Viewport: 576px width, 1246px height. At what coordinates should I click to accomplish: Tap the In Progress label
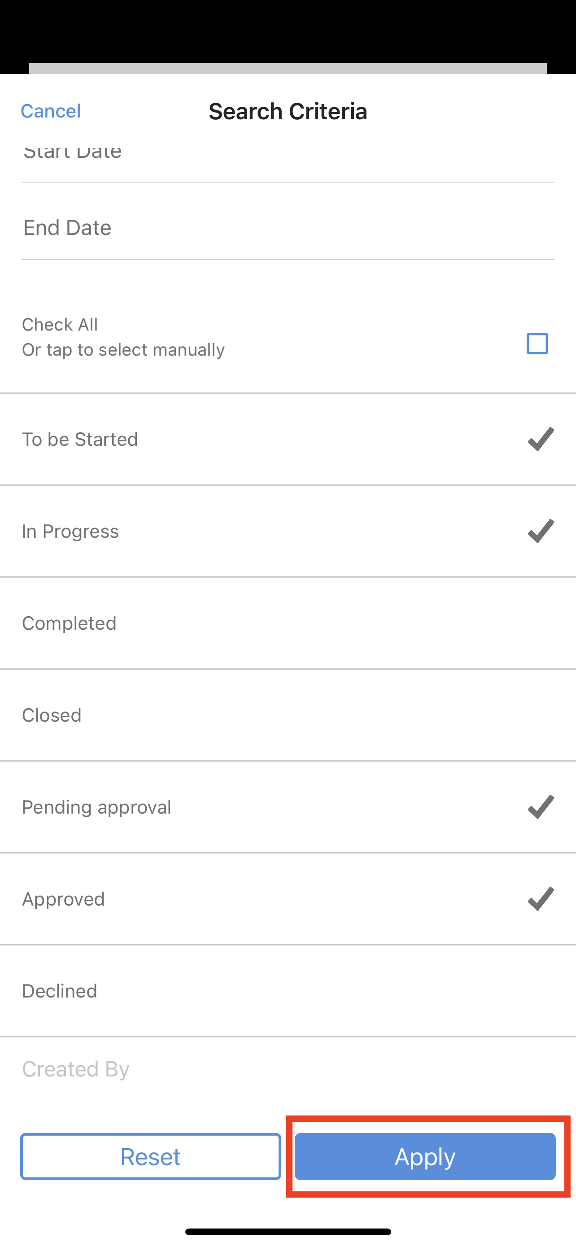click(x=70, y=531)
